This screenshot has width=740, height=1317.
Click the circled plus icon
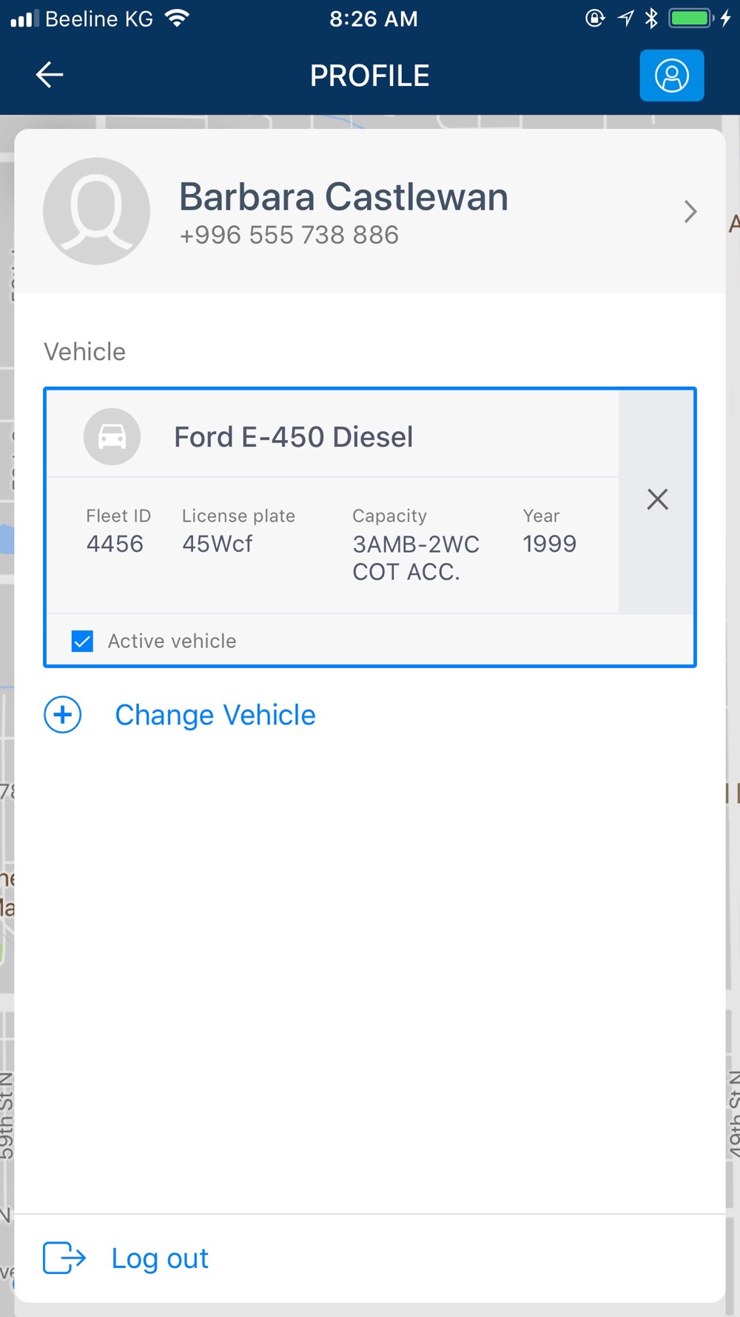coord(63,715)
